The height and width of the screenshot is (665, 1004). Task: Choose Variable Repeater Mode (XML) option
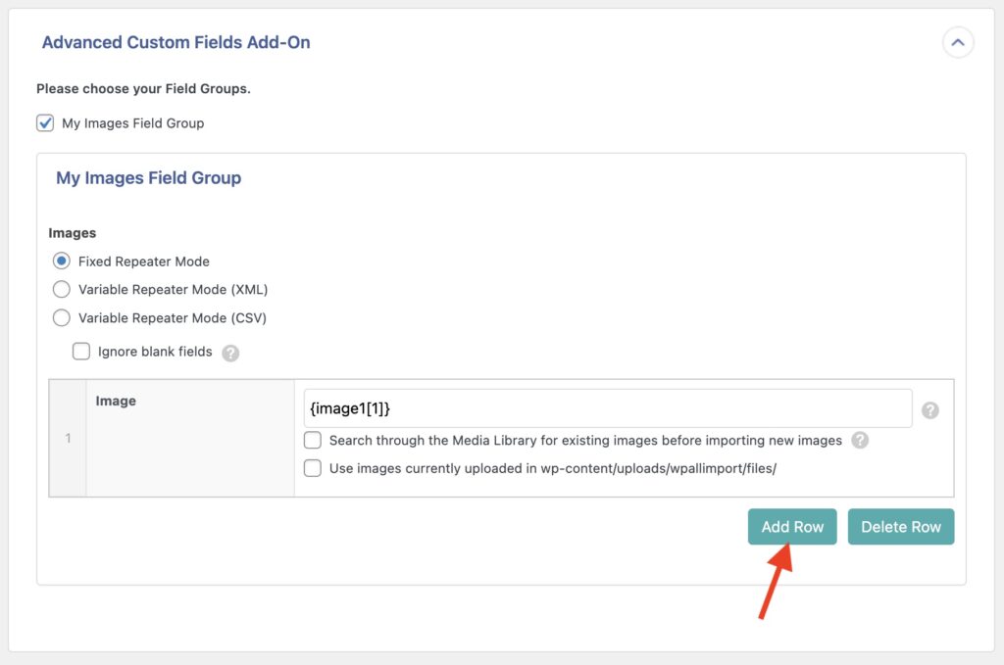click(62, 290)
